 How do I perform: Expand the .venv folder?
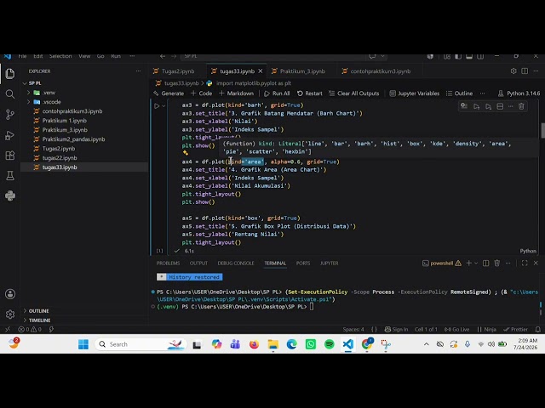28,93
